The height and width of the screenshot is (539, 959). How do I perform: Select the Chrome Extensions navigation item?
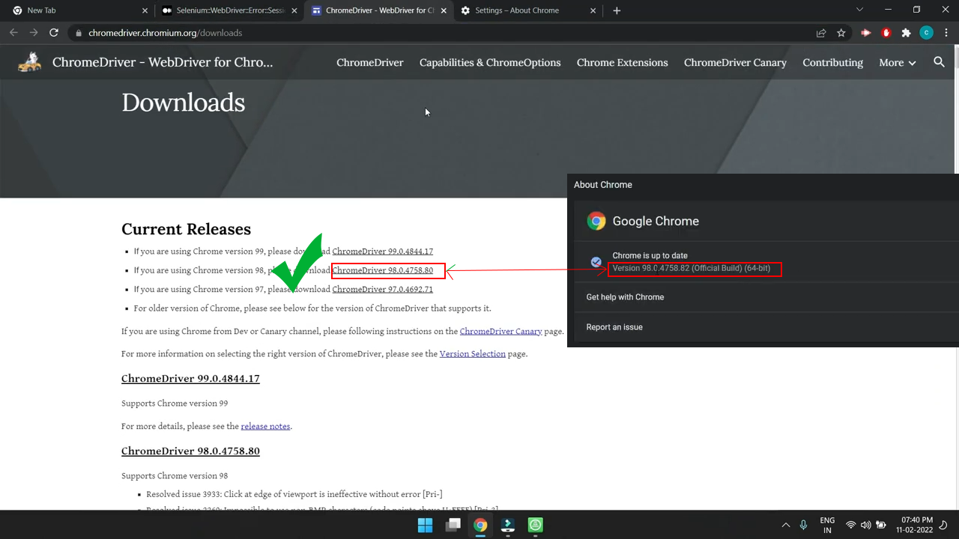tap(622, 63)
